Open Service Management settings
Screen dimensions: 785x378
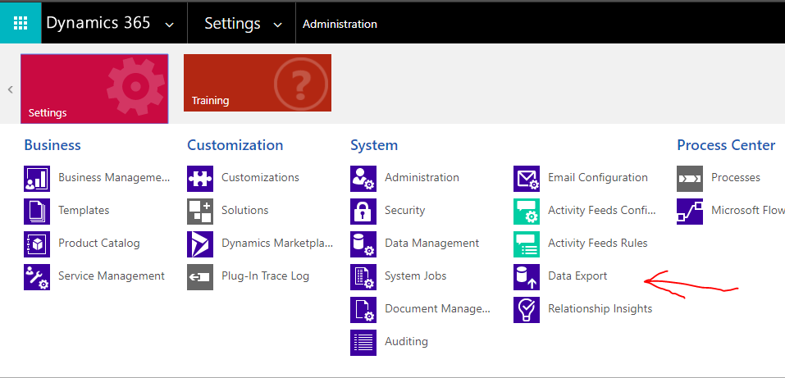point(111,276)
